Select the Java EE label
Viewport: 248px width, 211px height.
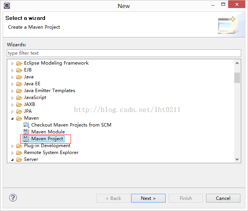point(32,84)
